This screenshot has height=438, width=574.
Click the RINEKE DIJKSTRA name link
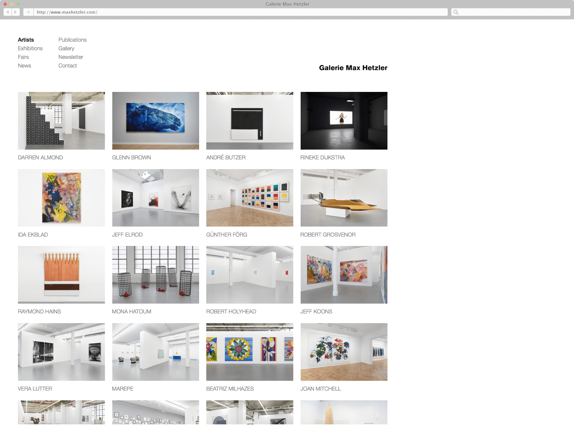coord(323,158)
